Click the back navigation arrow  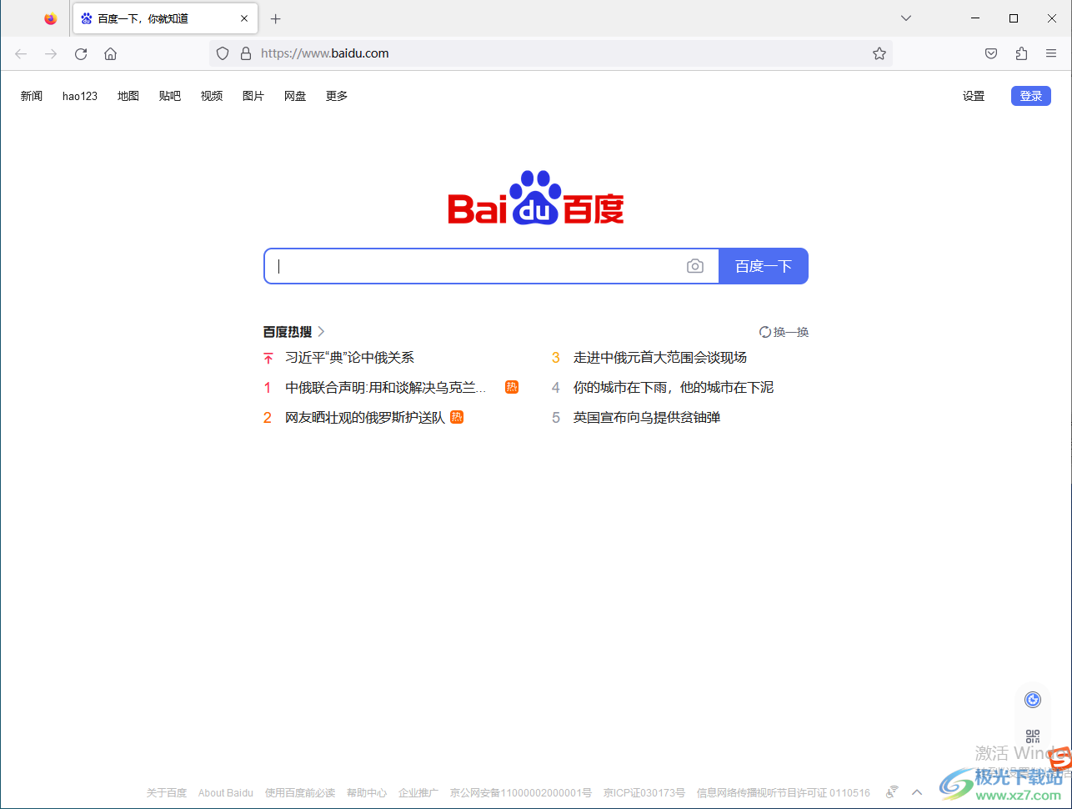21,53
